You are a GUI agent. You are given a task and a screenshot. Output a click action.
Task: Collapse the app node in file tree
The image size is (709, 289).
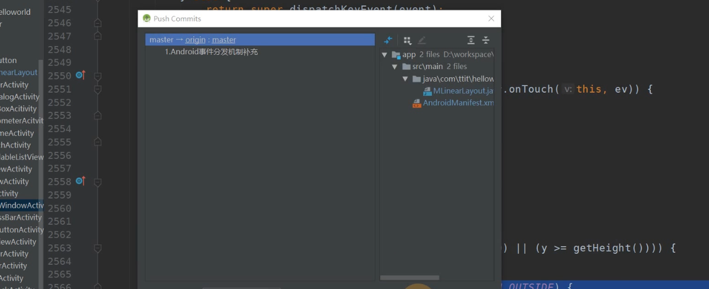click(385, 55)
